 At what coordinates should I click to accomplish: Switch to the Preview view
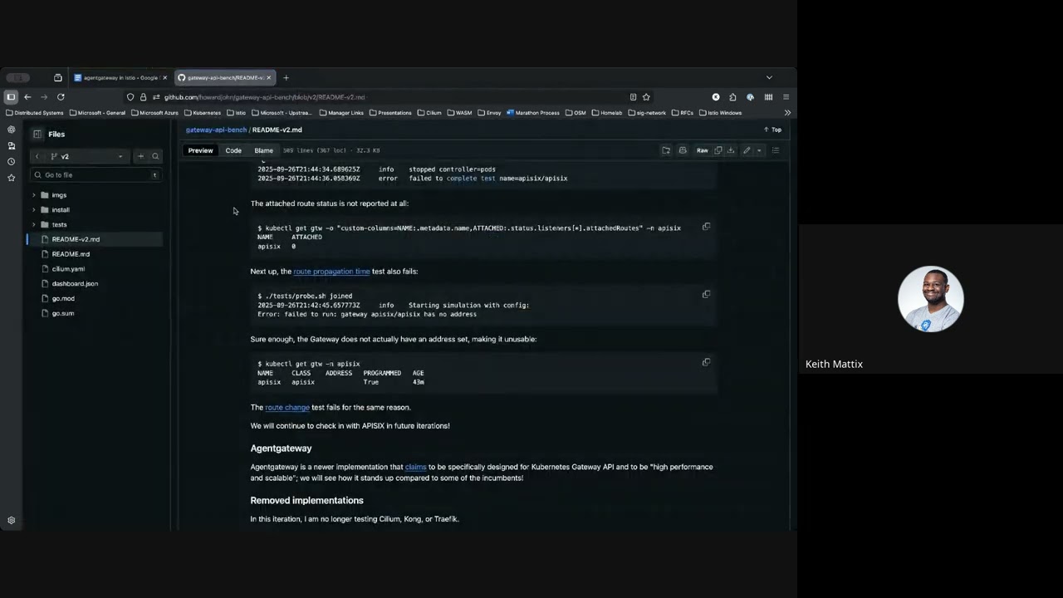pyautogui.click(x=200, y=151)
